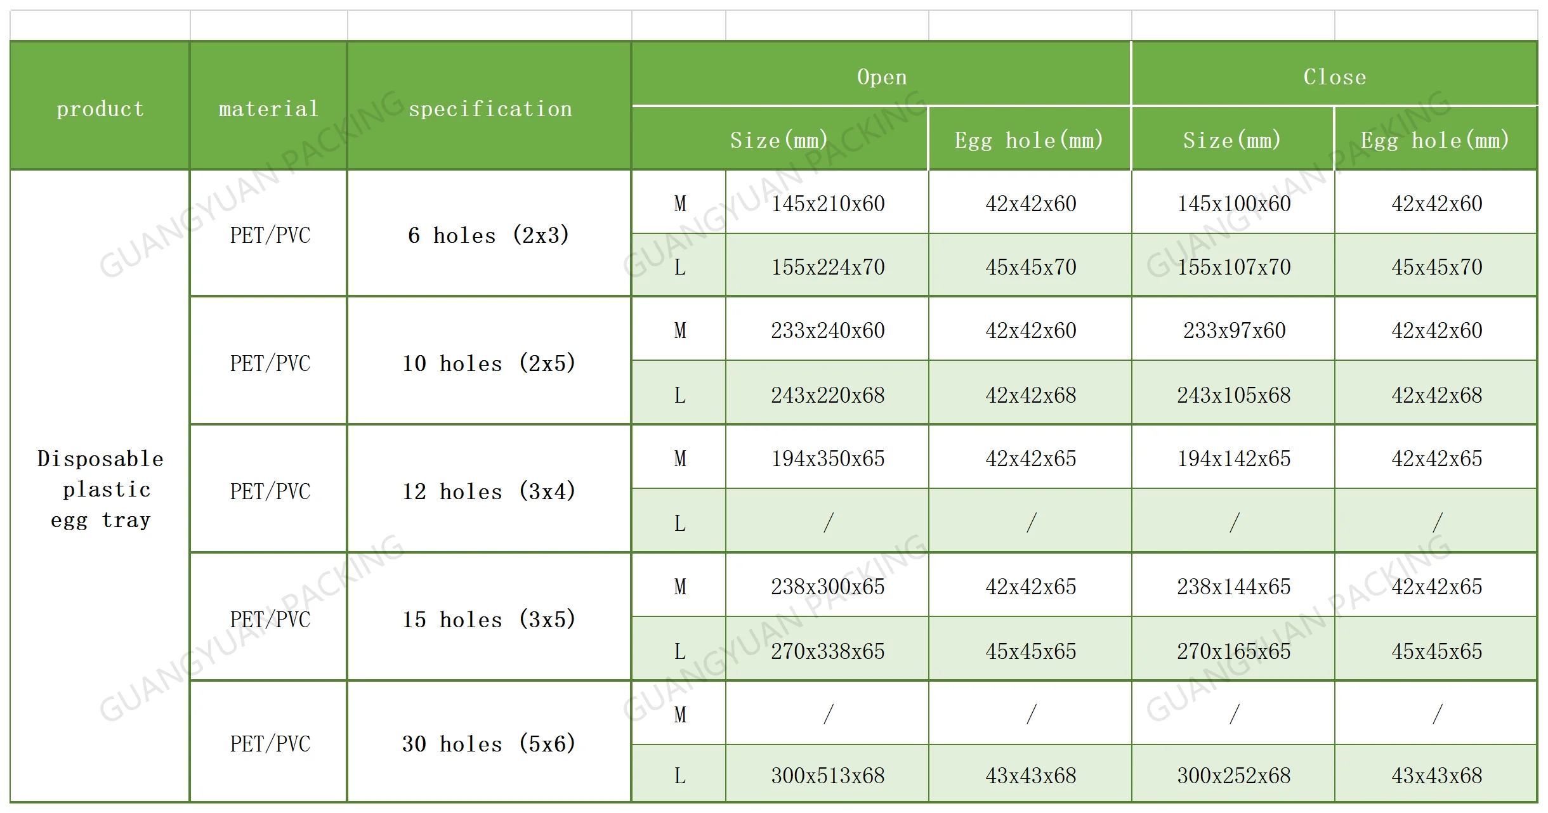Select the cell reading 270x338x65
1548x813 pixels.
(827, 651)
